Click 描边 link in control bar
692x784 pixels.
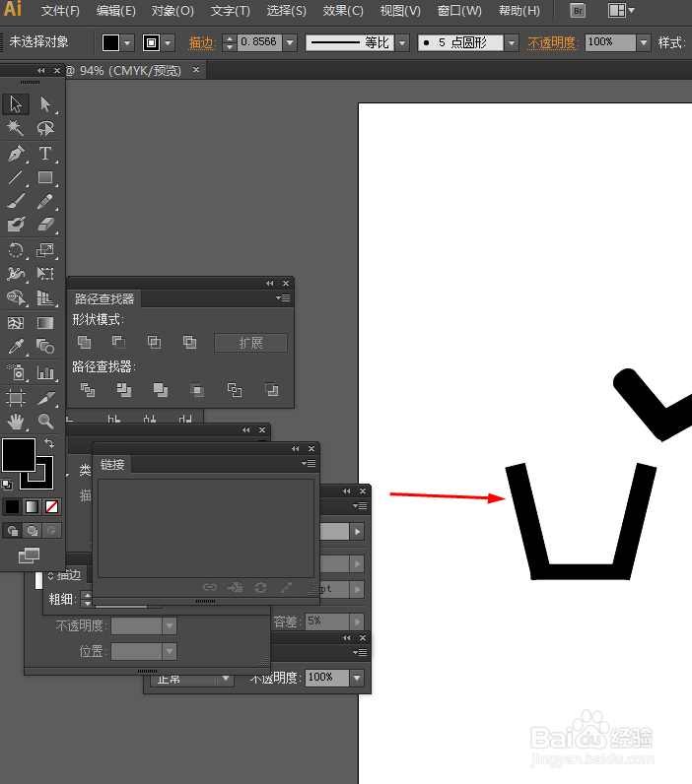[202, 43]
